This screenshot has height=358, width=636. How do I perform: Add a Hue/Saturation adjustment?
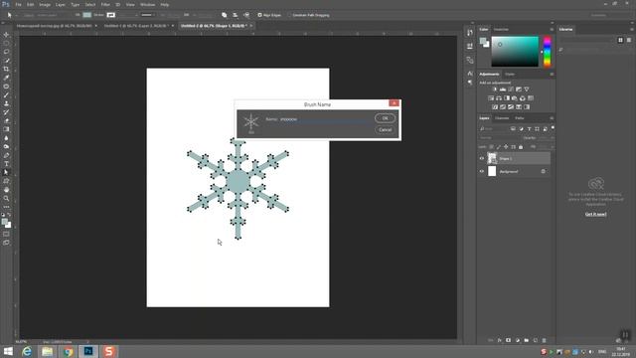coord(491,98)
